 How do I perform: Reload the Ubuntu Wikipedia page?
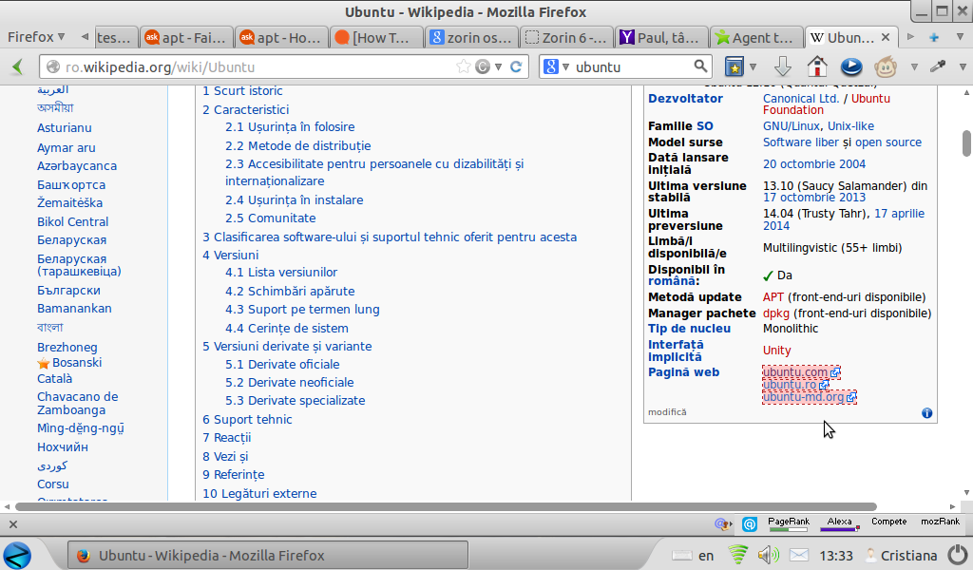pos(516,67)
